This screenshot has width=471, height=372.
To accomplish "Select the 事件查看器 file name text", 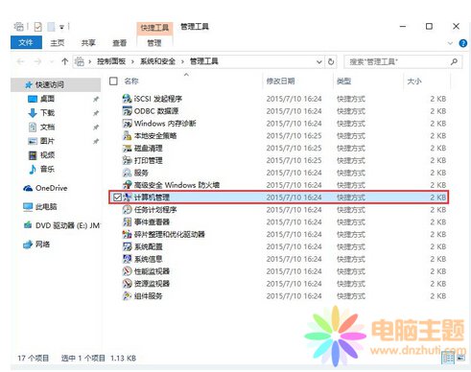I will coord(152,222).
